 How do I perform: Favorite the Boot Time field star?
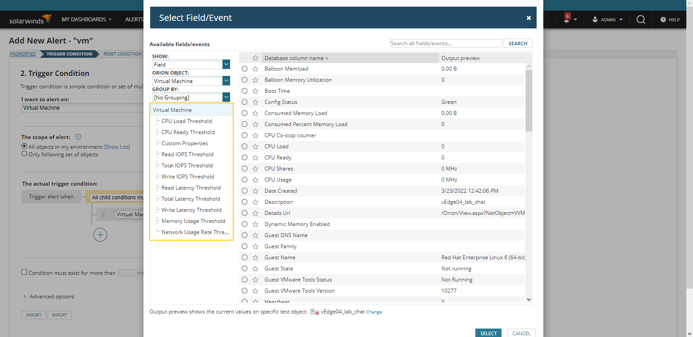click(x=255, y=91)
